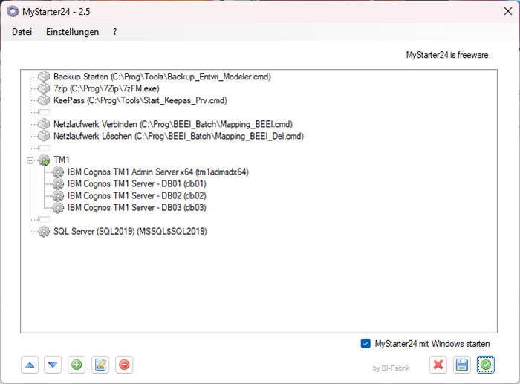Click gear icon of TM1 Server - DB01

click(x=58, y=183)
